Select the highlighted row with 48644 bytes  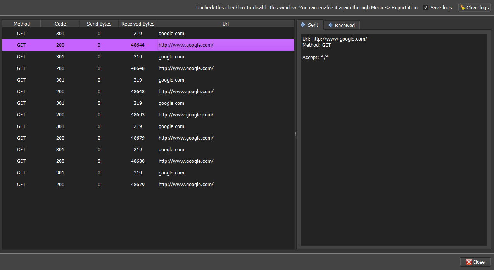pyautogui.click(x=138, y=45)
